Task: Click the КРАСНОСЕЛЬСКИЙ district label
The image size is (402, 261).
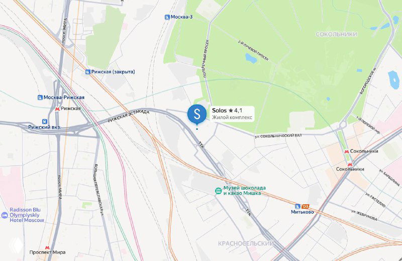Action: [x=246, y=243]
